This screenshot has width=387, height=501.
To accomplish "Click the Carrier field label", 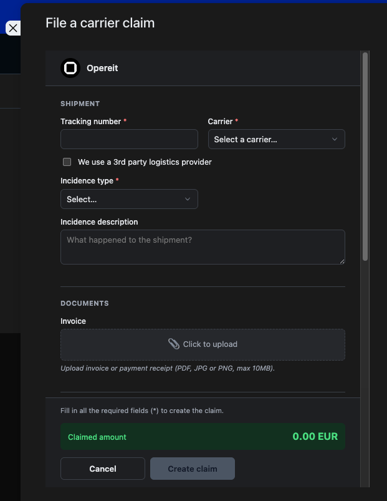I will (220, 122).
